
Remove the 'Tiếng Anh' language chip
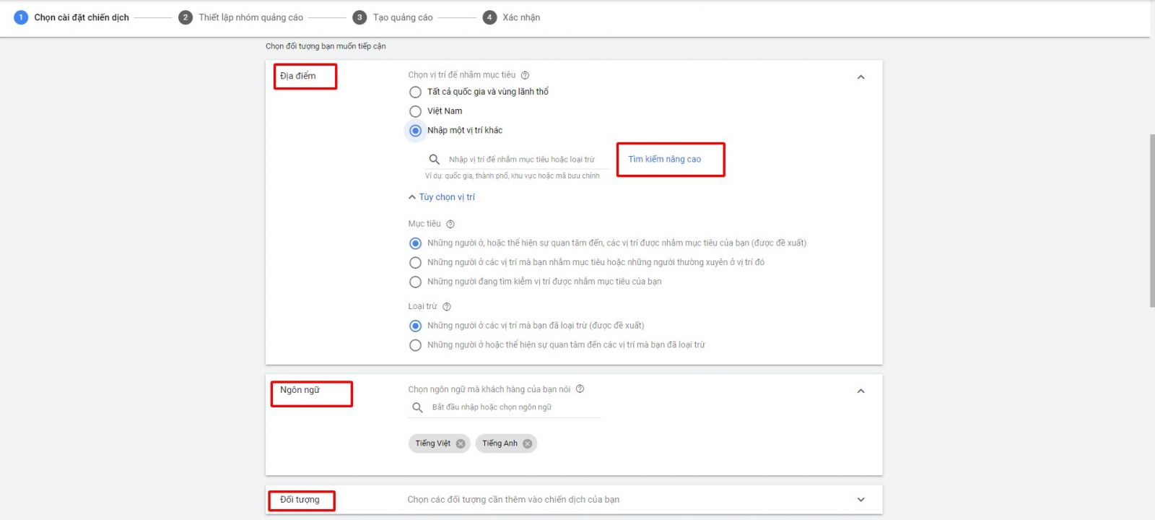528,443
